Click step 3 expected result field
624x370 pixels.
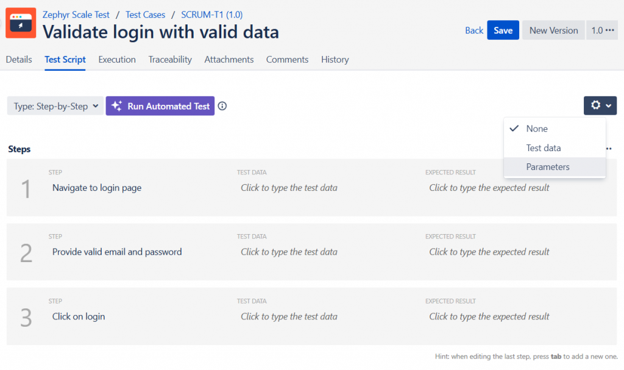489,316
